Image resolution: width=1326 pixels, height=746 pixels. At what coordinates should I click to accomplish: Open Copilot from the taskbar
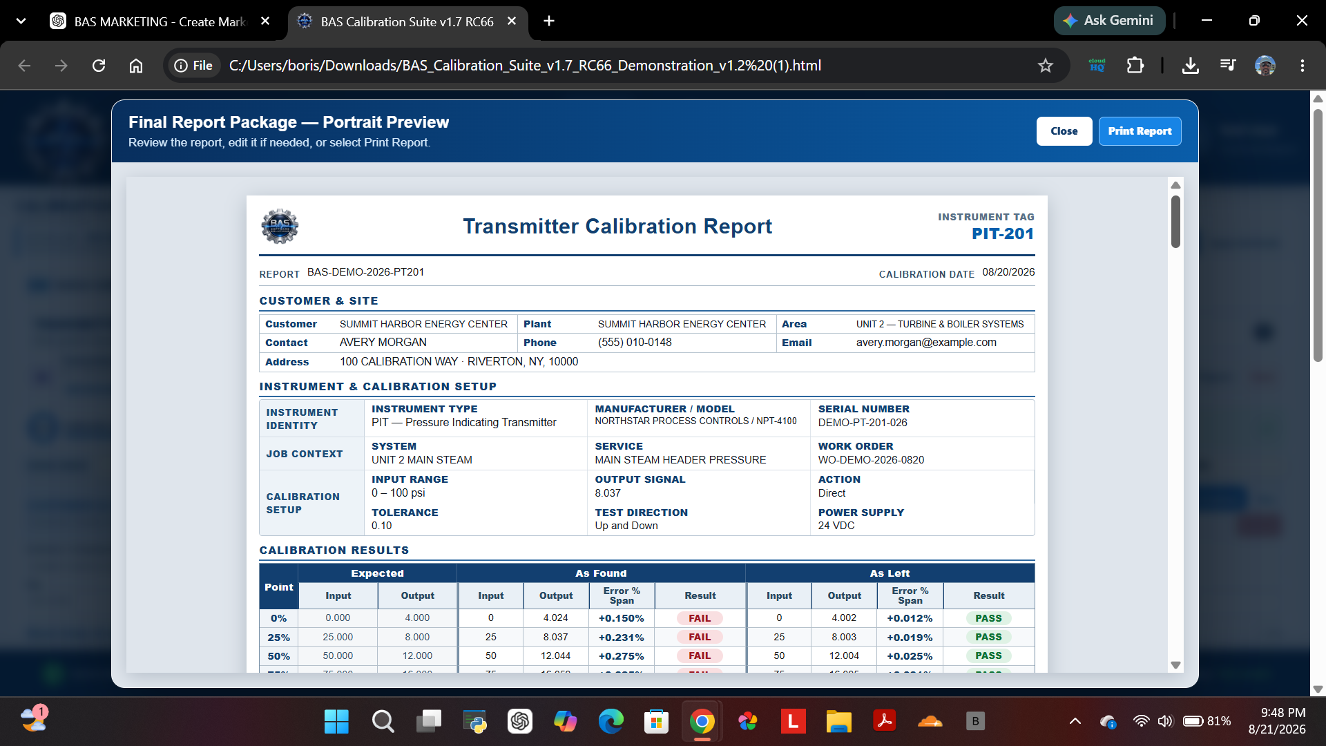point(566,722)
